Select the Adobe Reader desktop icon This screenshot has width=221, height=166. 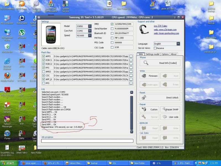7,93
